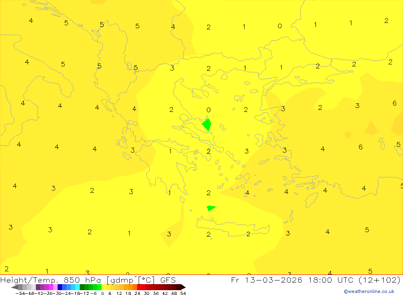Pick the cyan swatch in the color scale
This screenshot has width=403, height=295.
(x=77, y=287)
